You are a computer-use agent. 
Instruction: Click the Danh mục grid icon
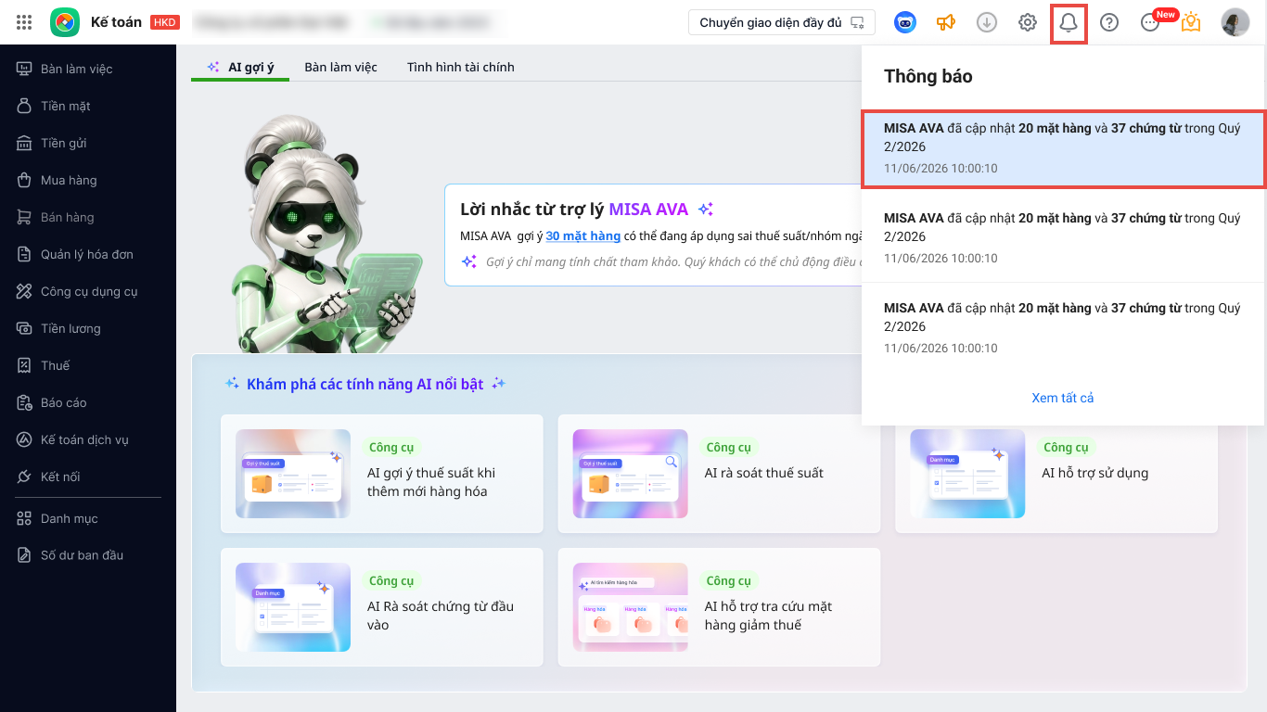click(24, 518)
